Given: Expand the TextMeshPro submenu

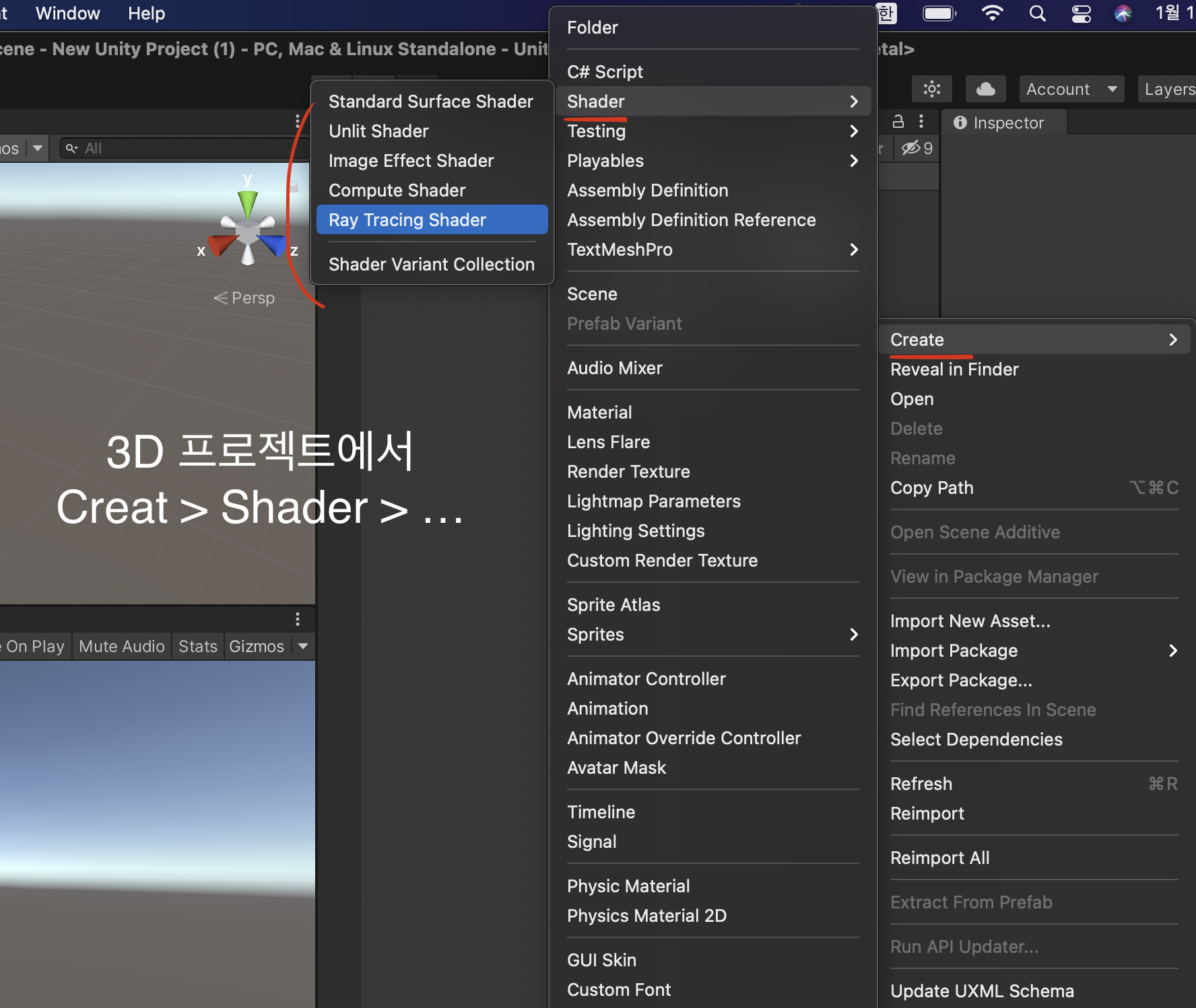Looking at the screenshot, I should click(713, 250).
